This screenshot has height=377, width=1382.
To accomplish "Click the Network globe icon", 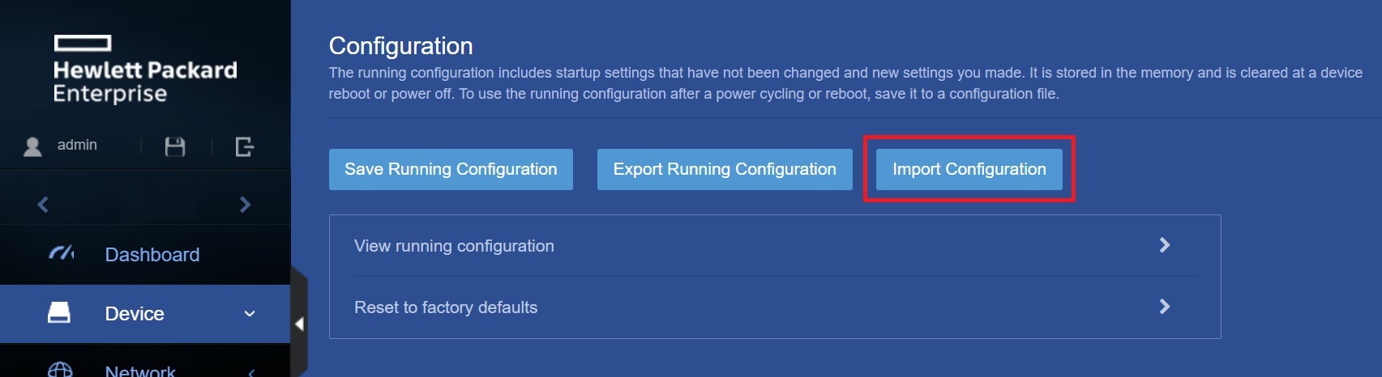I will coord(60,371).
